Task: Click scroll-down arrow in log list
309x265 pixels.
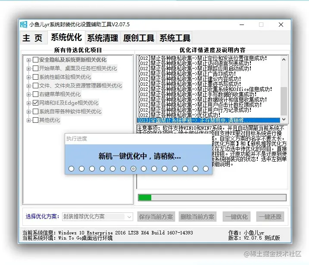Action: point(284,119)
